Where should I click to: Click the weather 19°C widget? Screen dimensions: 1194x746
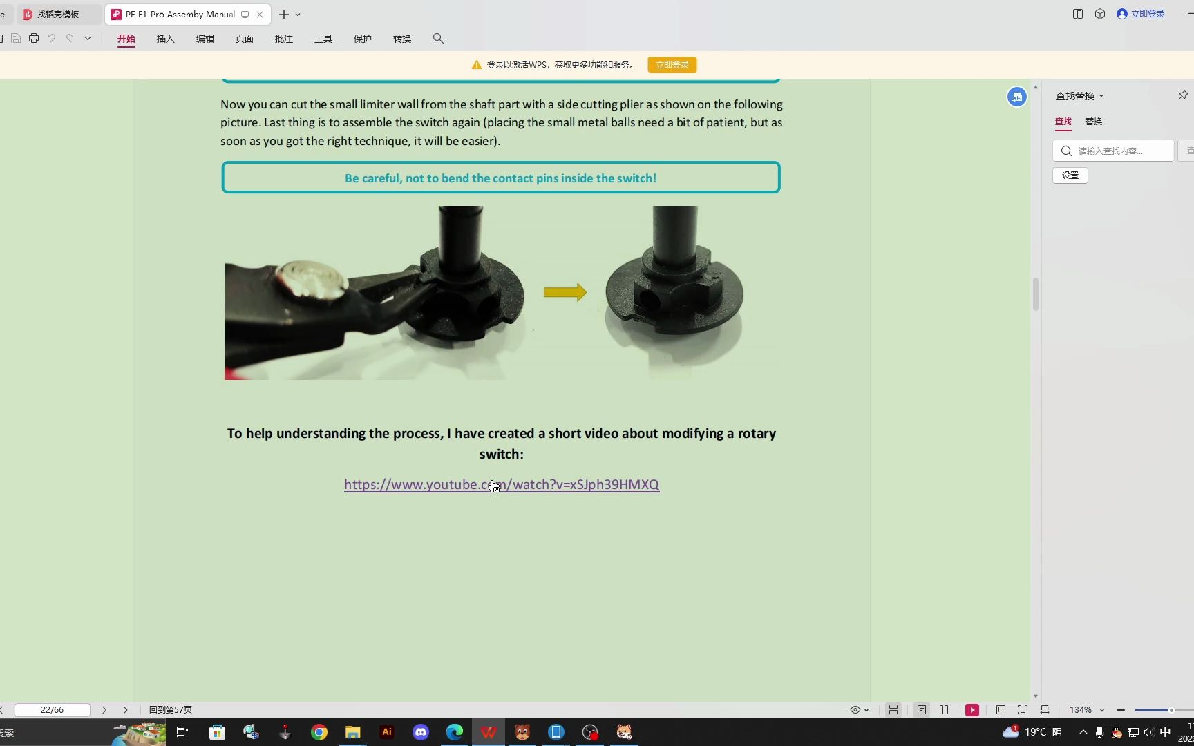[1032, 732]
